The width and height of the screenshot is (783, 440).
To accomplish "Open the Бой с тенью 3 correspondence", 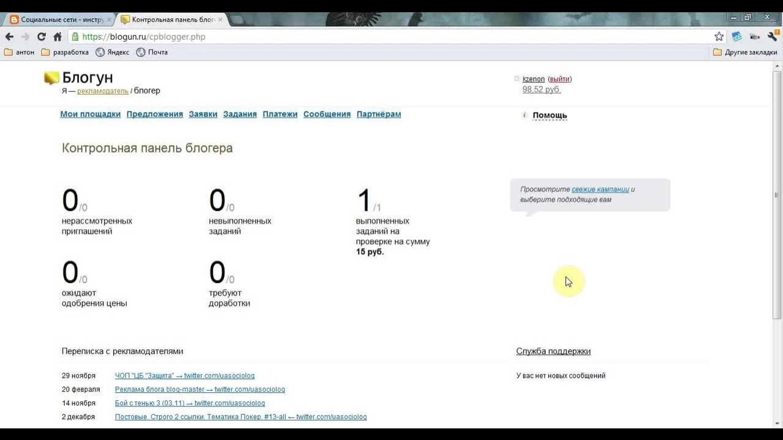I will pyautogui.click(x=190, y=403).
